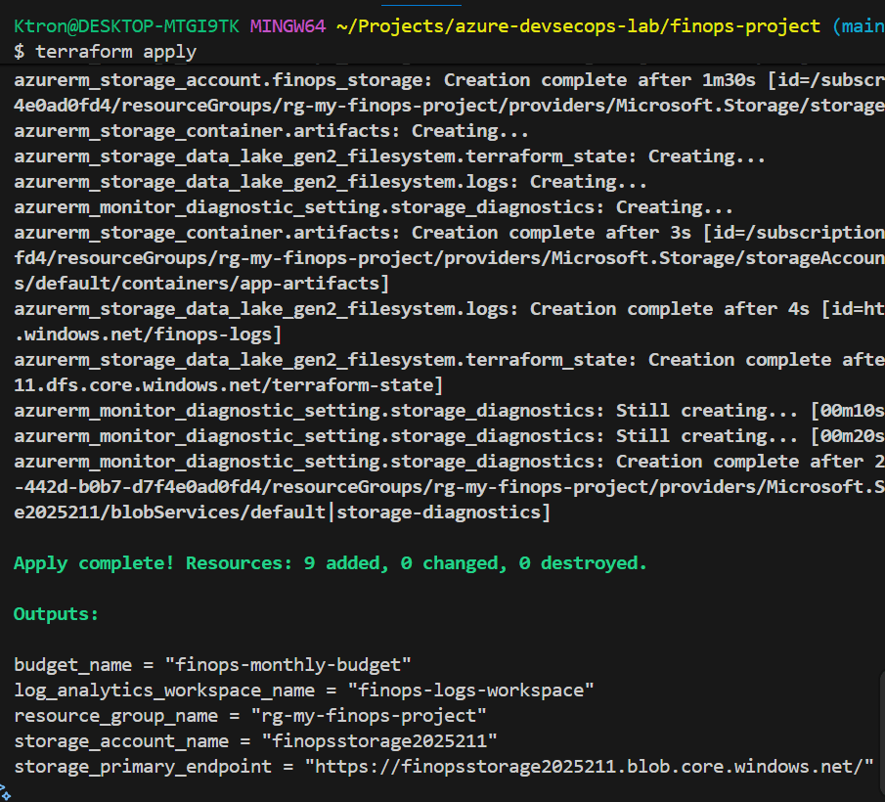Click 'storage-diagnostics' at end of resource ID

click(x=443, y=512)
